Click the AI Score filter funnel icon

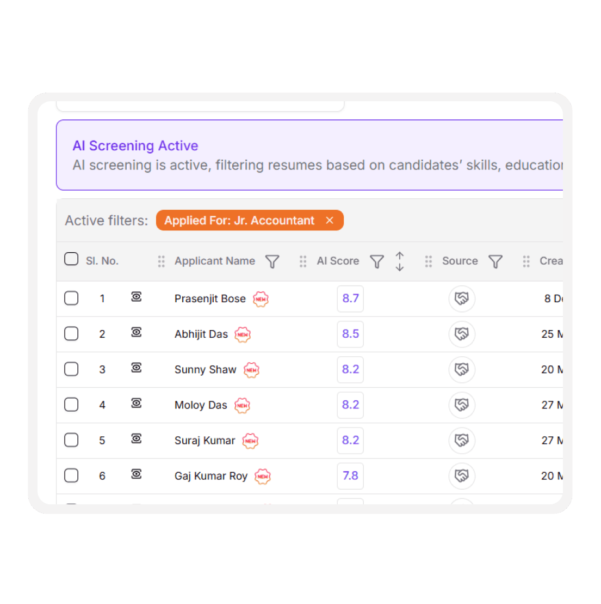tap(377, 261)
